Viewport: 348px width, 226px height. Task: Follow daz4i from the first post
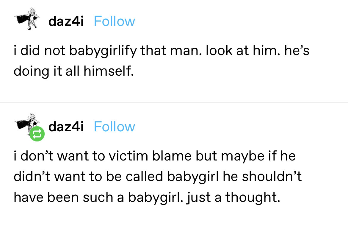click(x=114, y=21)
